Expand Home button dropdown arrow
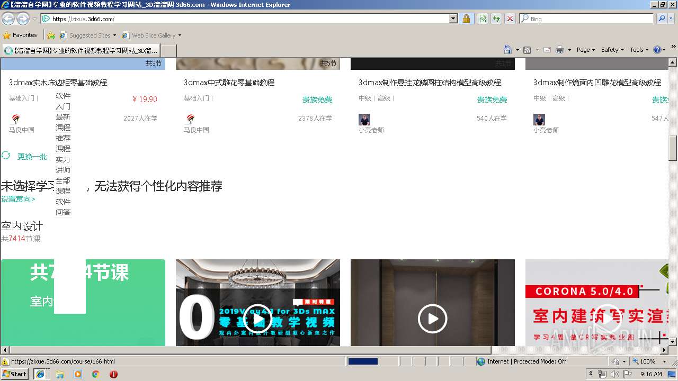 click(x=518, y=50)
